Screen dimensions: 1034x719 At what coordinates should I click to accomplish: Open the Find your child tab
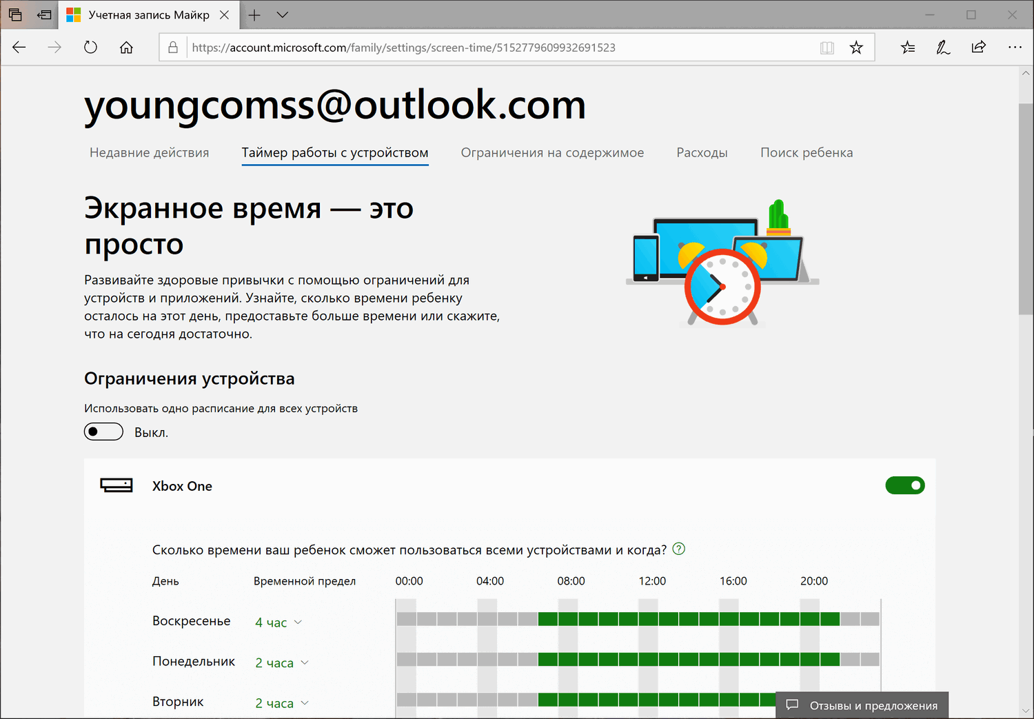[807, 152]
